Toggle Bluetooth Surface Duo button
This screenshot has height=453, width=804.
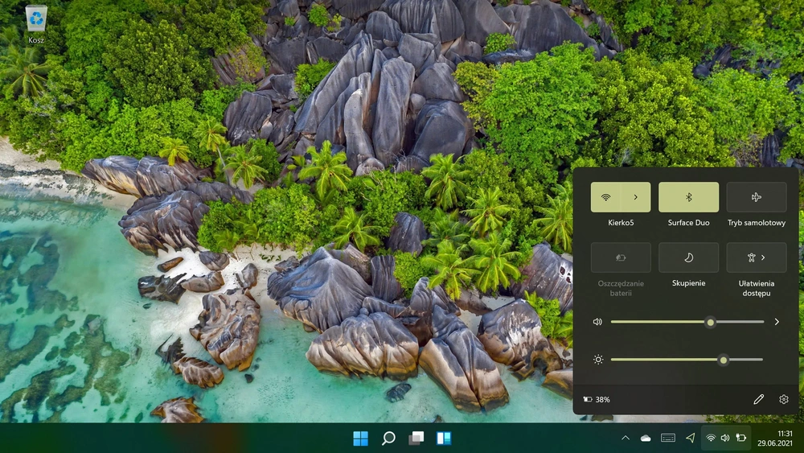click(x=688, y=197)
